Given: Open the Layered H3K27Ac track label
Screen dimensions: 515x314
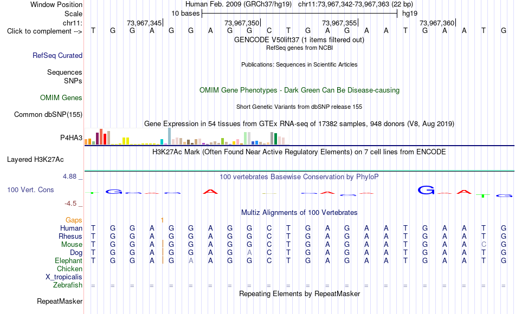Looking at the screenshot, I should tap(35, 160).
